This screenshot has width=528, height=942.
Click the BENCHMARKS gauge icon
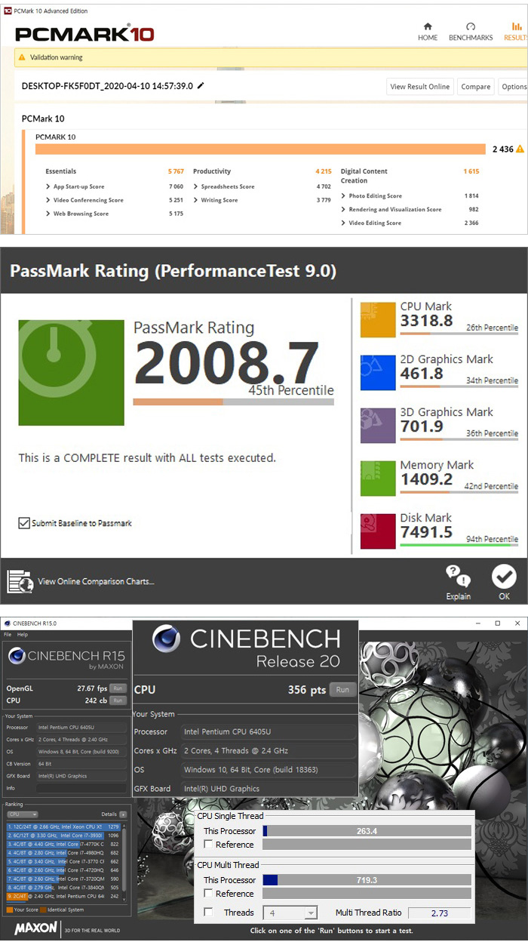pyautogui.click(x=471, y=26)
